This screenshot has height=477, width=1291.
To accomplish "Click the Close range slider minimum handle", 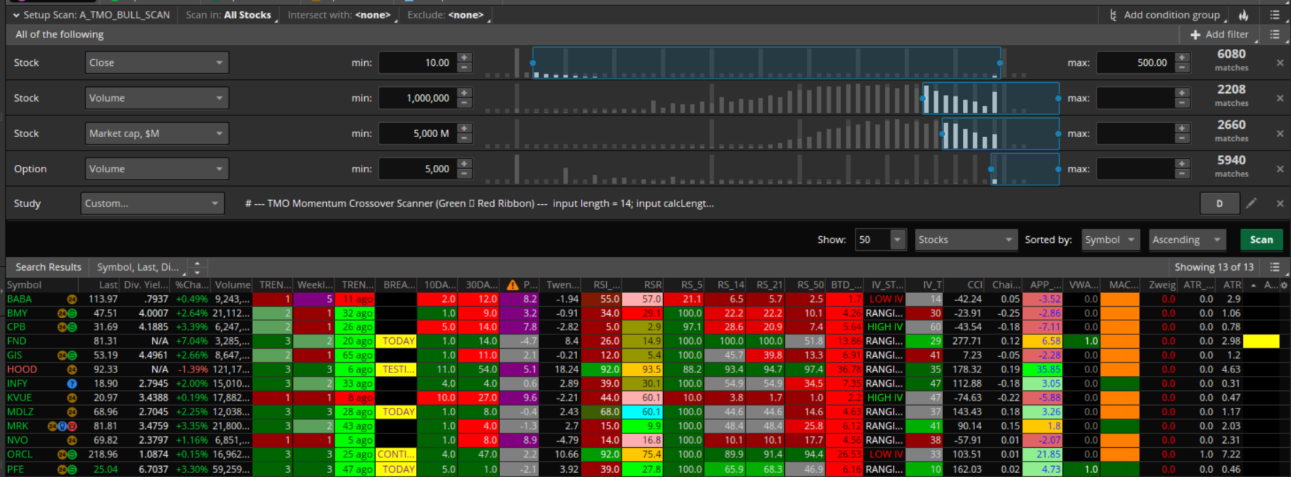I will [x=533, y=62].
